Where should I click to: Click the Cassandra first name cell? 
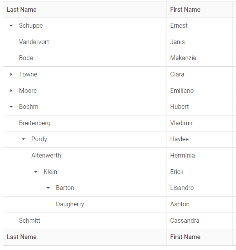tap(185, 220)
